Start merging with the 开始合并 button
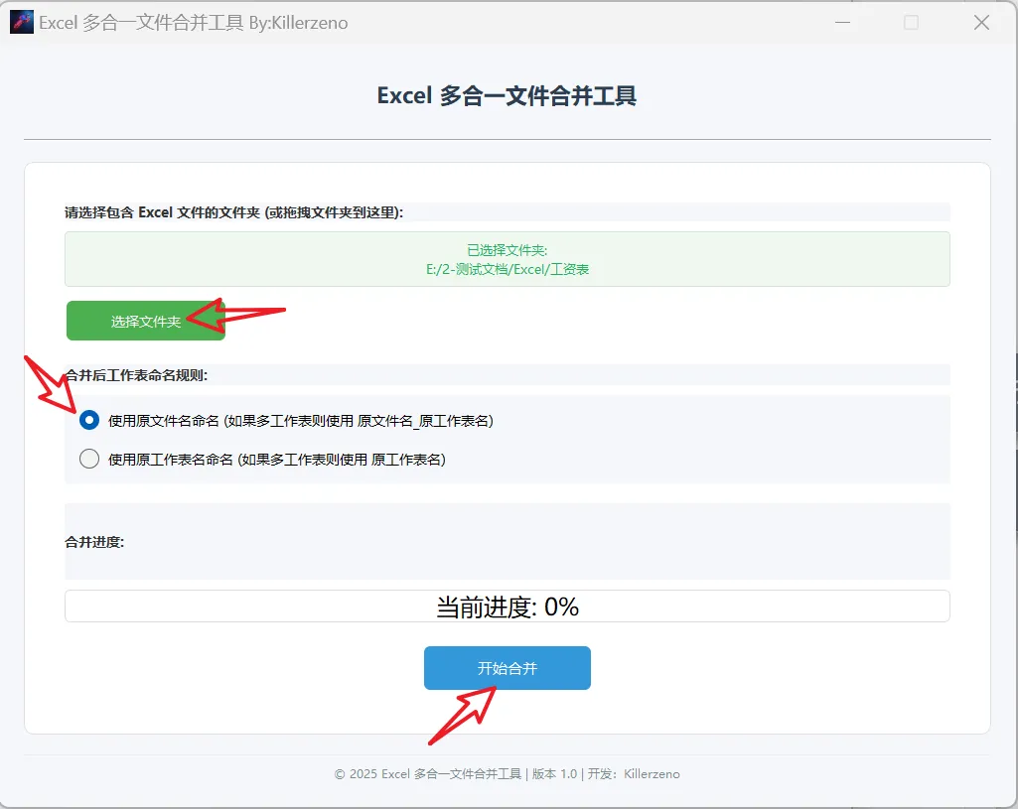This screenshot has height=809, width=1018. [x=507, y=668]
